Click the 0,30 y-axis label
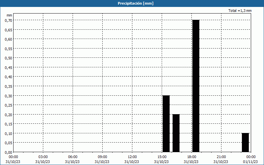This screenshot has height=165, width=264. point(8,96)
